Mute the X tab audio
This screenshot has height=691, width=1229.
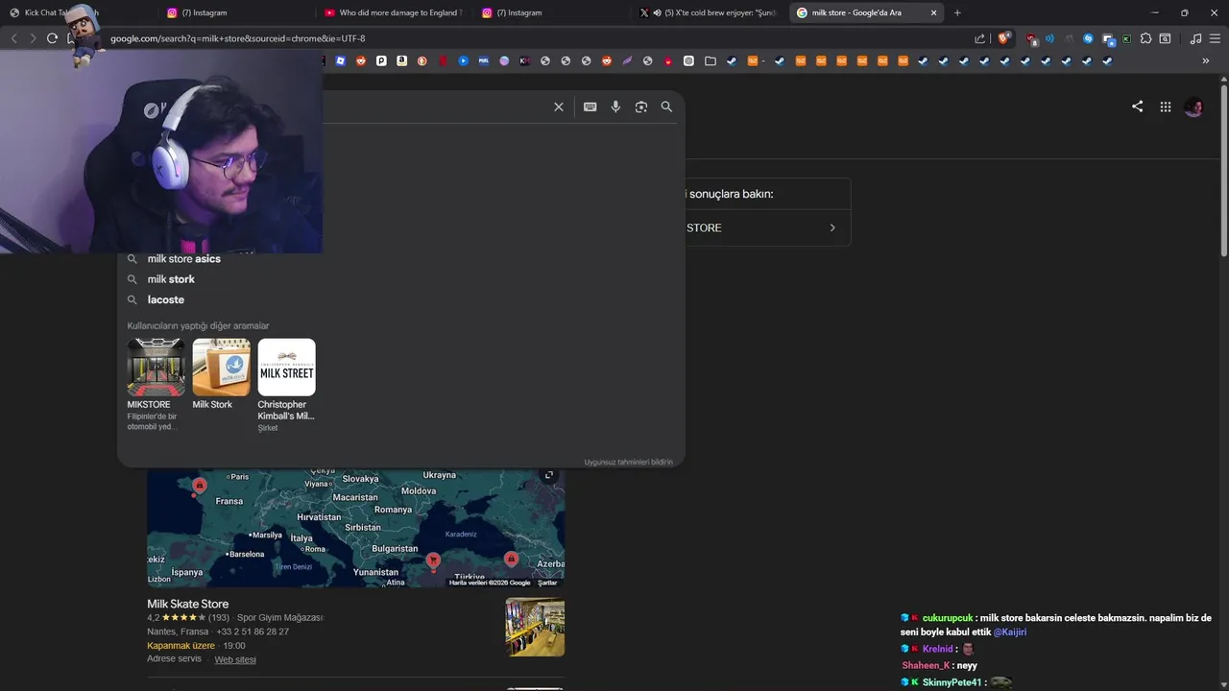657,12
